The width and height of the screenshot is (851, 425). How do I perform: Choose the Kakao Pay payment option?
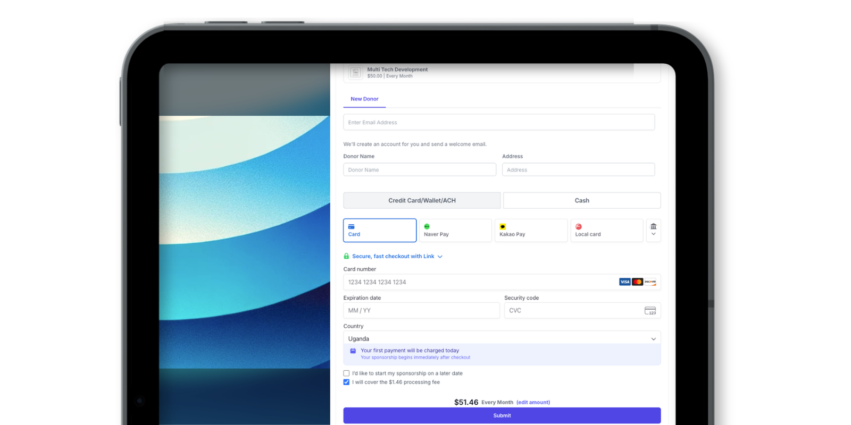click(531, 231)
